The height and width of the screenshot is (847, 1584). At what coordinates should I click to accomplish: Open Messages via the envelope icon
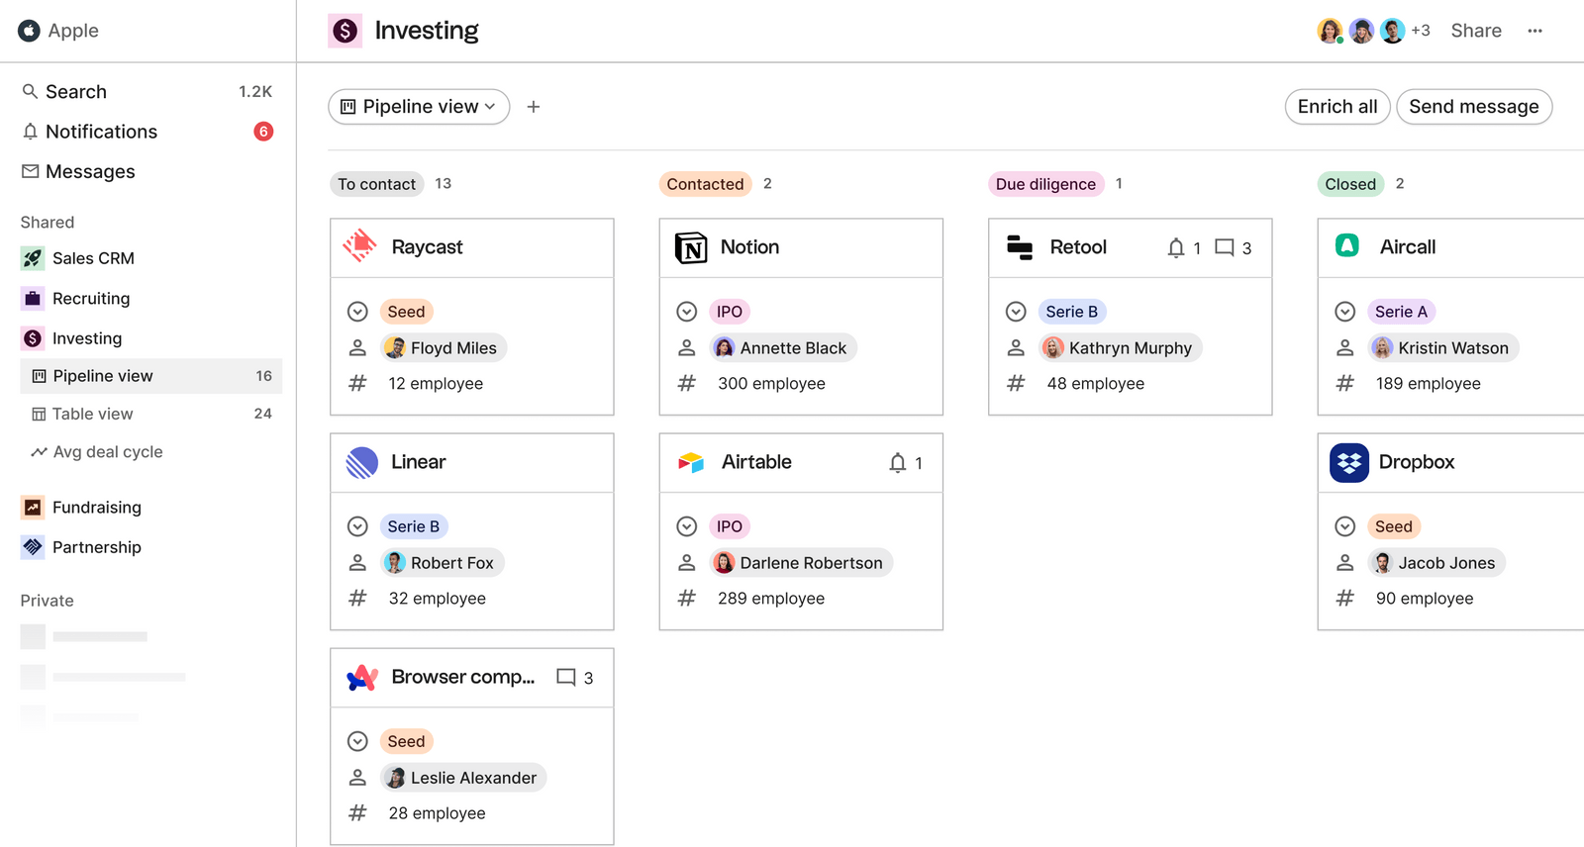click(31, 170)
